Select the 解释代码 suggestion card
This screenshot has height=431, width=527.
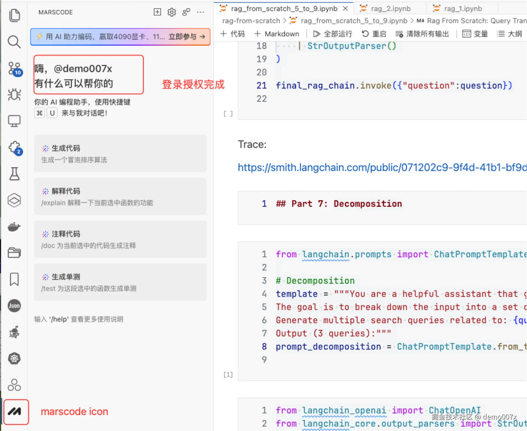120,196
